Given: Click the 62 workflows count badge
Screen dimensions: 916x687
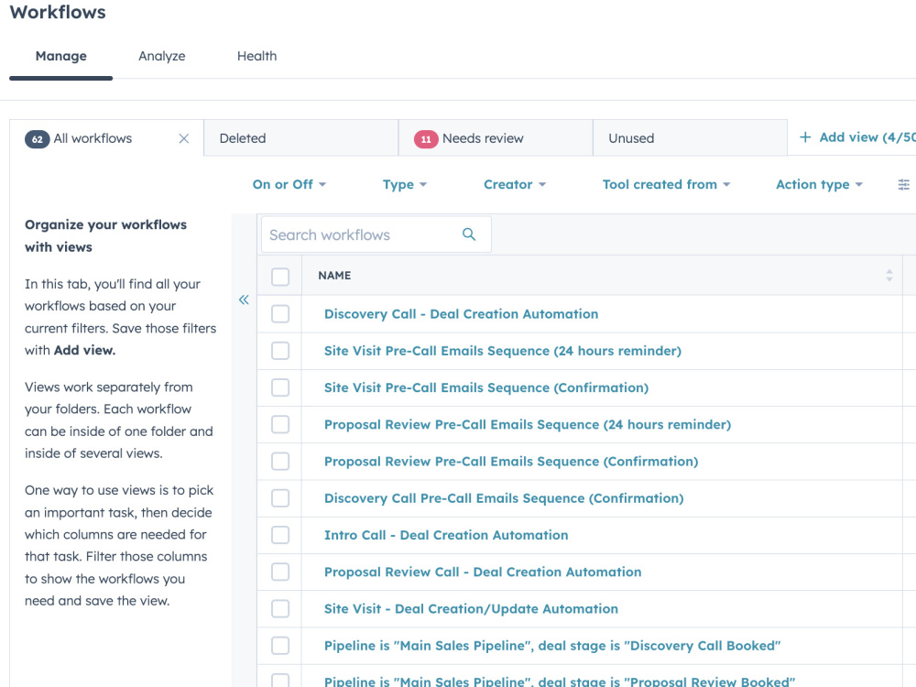Looking at the screenshot, I should coord(37,139).
